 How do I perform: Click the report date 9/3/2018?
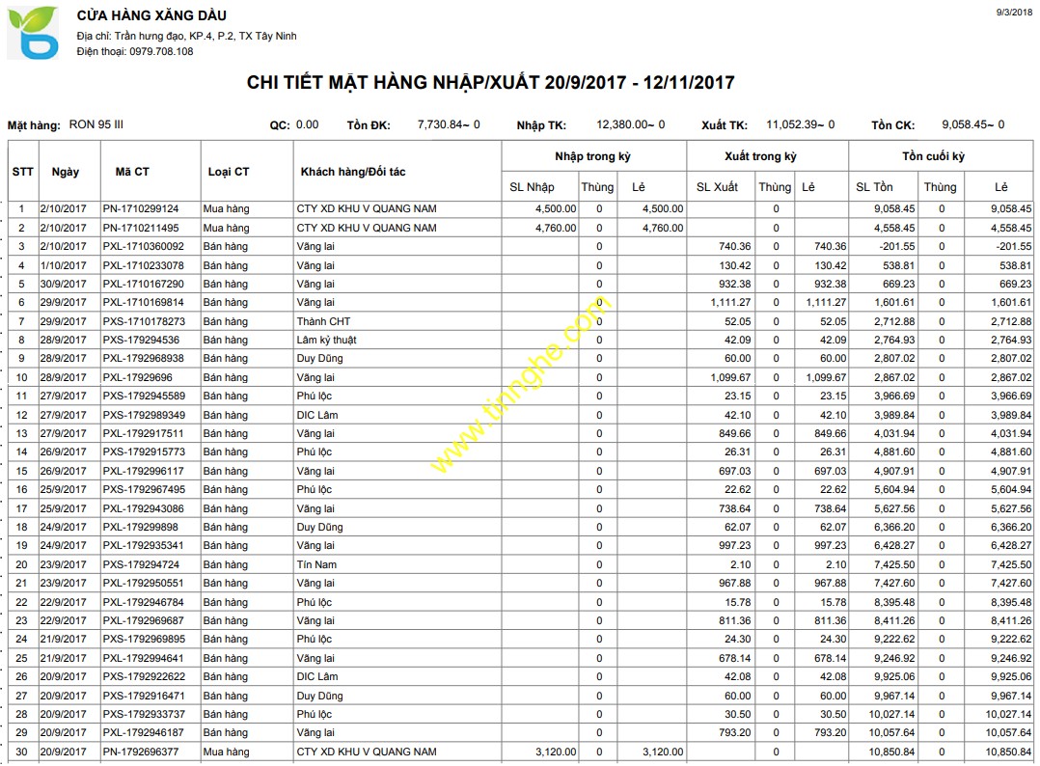1014,13
